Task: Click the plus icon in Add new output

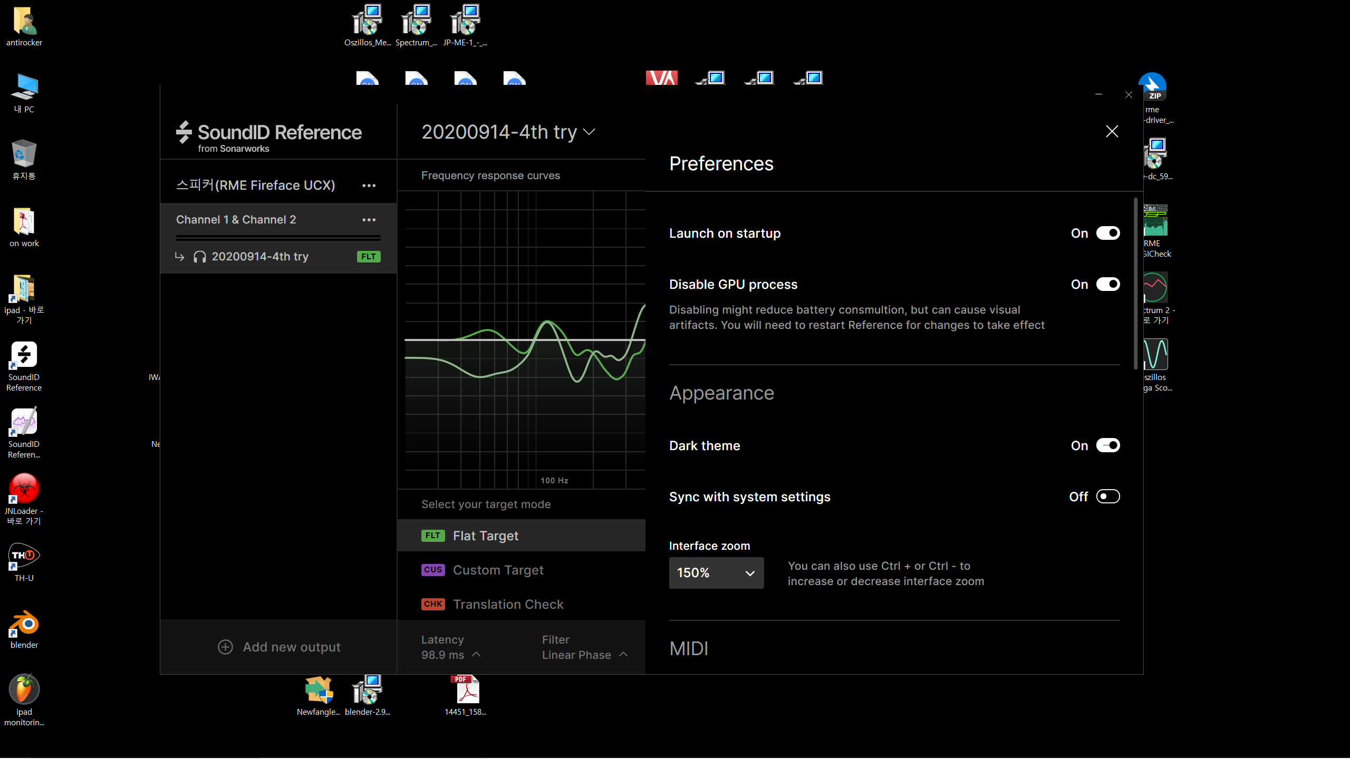Action: pos(225,647)
